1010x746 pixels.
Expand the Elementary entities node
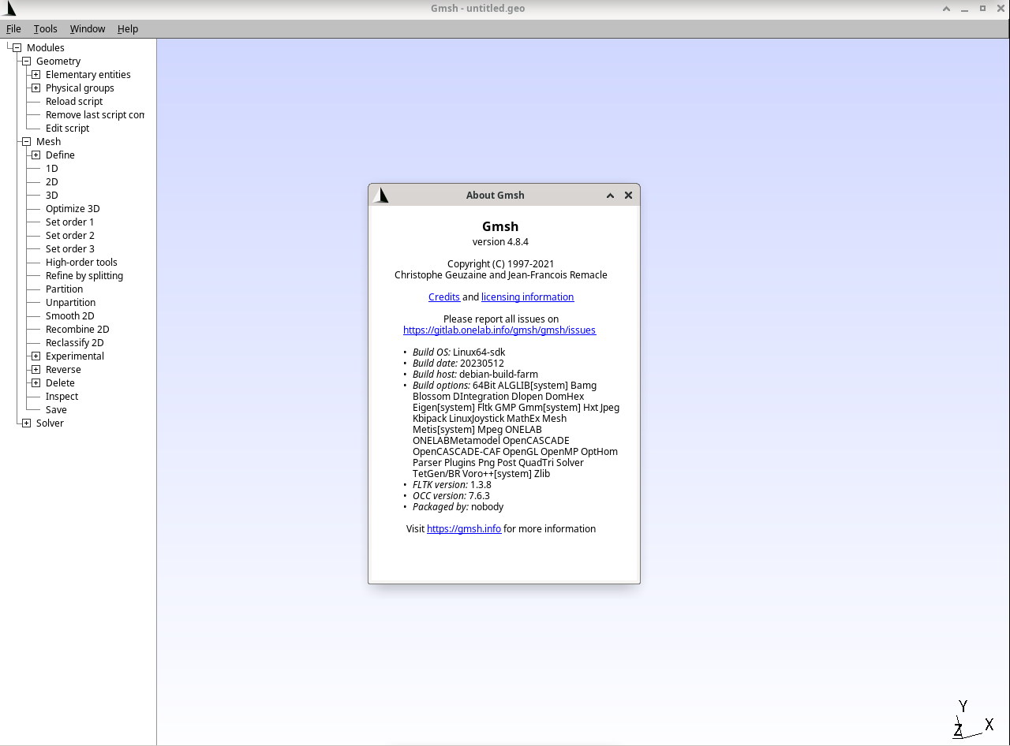[36, 75]
